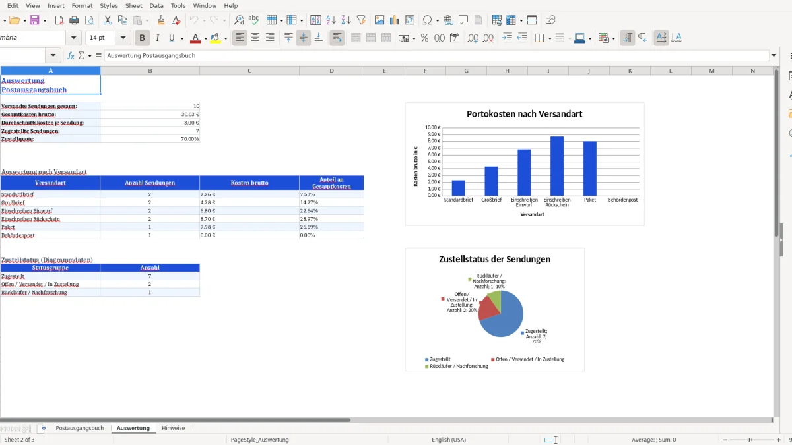792x445 pixels.
Task: Click the Draw Functions shapes icon
Action: tap(550, 20)
